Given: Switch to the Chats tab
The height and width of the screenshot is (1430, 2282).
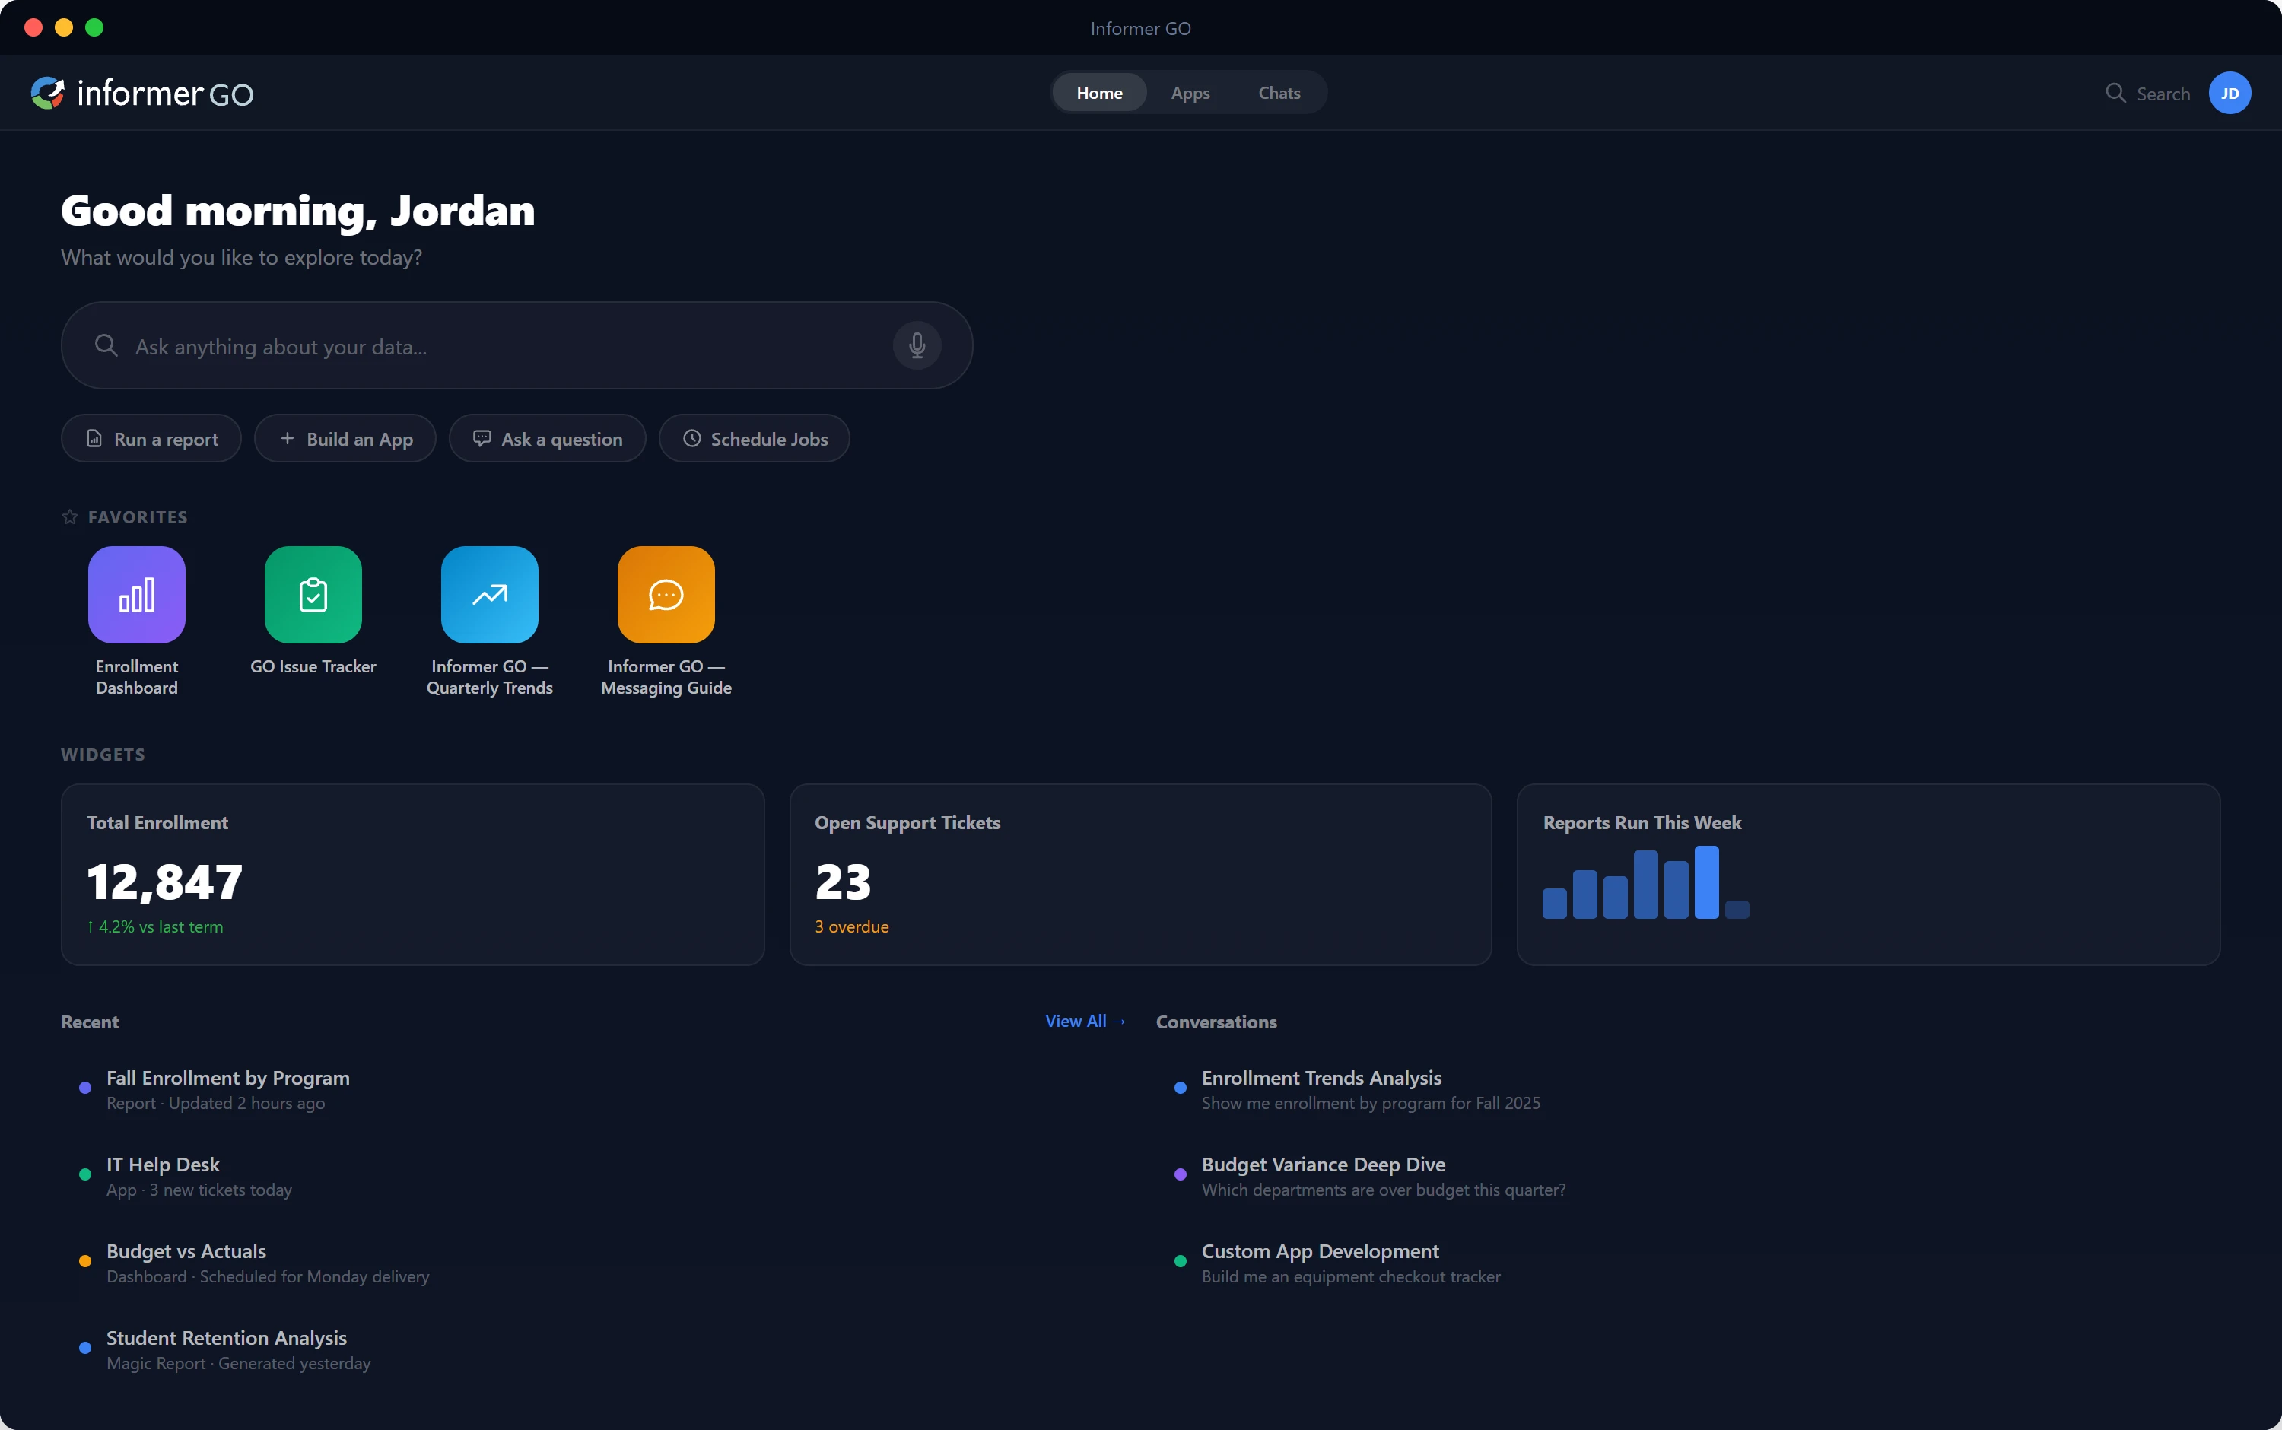Looking at the screenshot, I should [x=1278, y=93].
